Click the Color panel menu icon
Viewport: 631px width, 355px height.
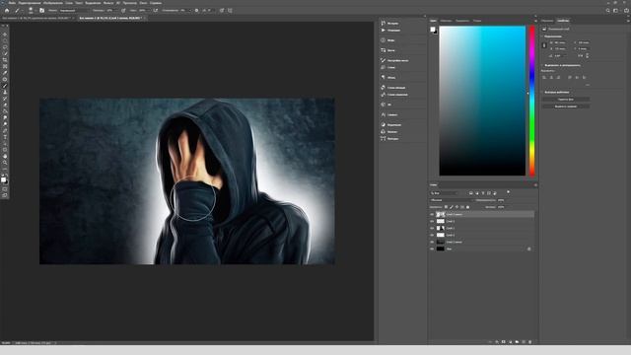pyautogui.click(x=535, y=21)
